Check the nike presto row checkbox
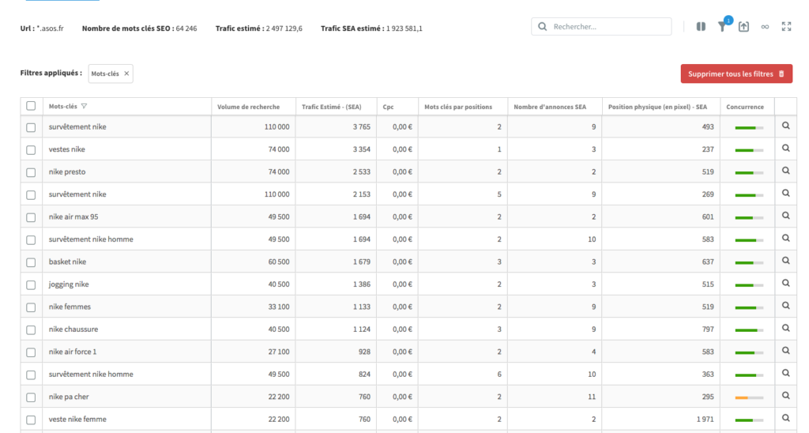809x433 pixels. pos(31,172)
